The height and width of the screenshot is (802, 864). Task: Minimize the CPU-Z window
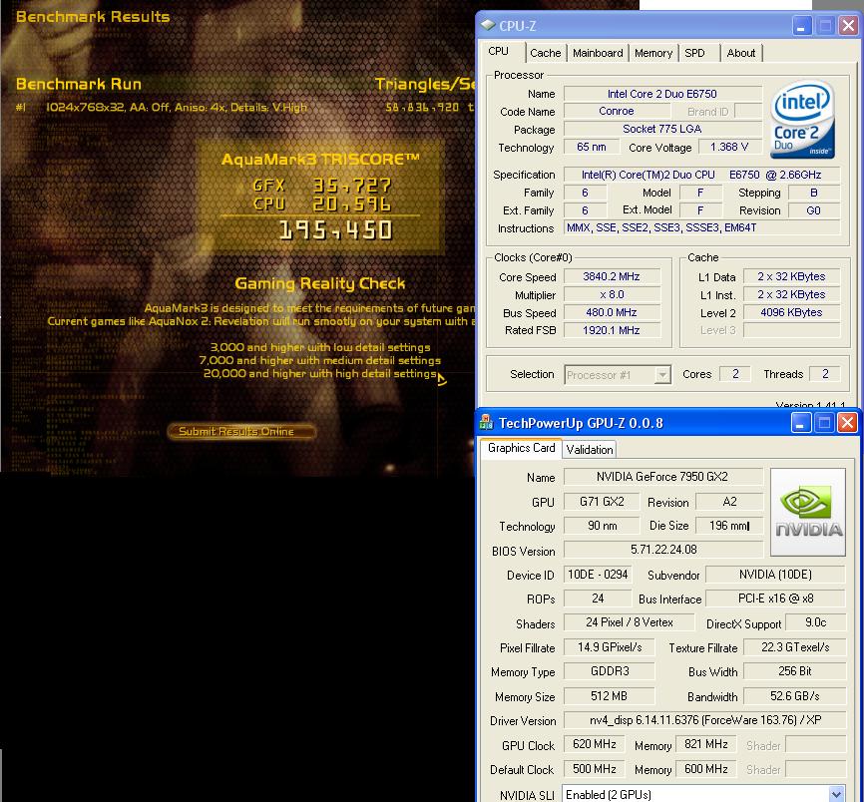tap(802, 26)
